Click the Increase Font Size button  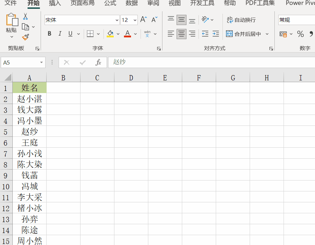(x=143, y=19)
